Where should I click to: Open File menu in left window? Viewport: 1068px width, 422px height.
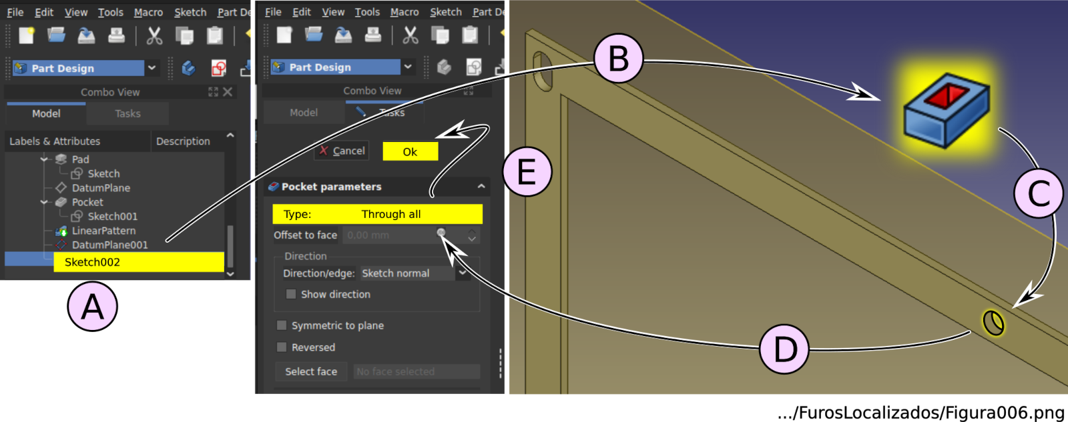15,12
